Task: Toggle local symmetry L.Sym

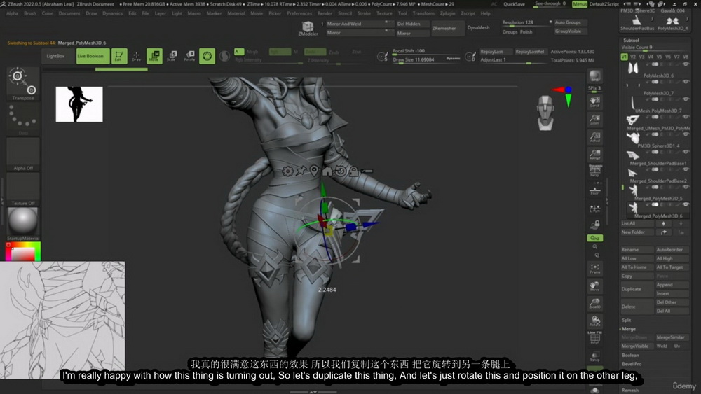Action: (594, 208)
